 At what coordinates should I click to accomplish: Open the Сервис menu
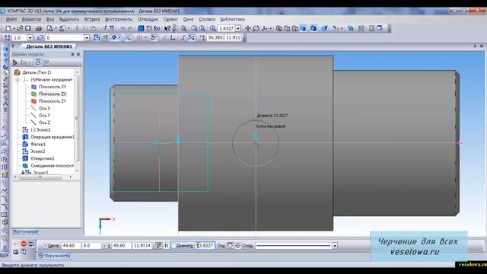click(170, 19)
